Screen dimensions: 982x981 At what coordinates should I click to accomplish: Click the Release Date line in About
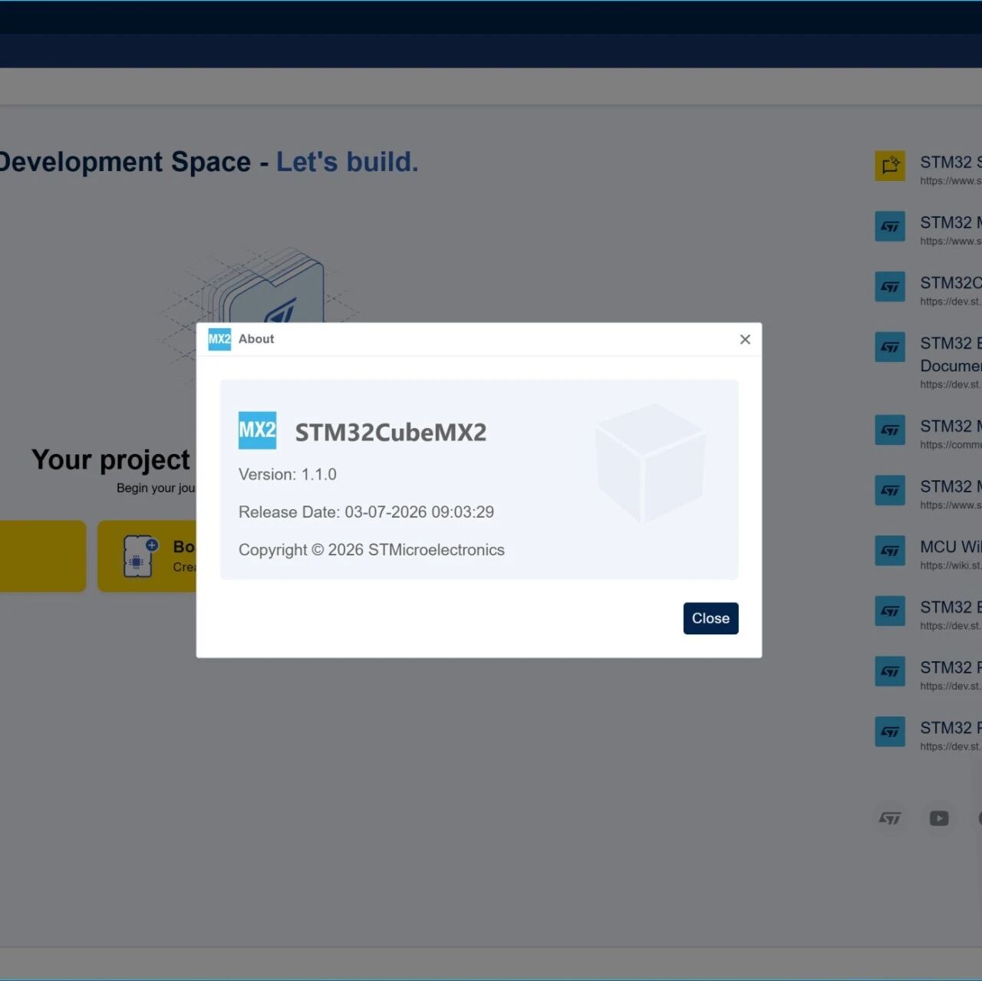[366, 512]
